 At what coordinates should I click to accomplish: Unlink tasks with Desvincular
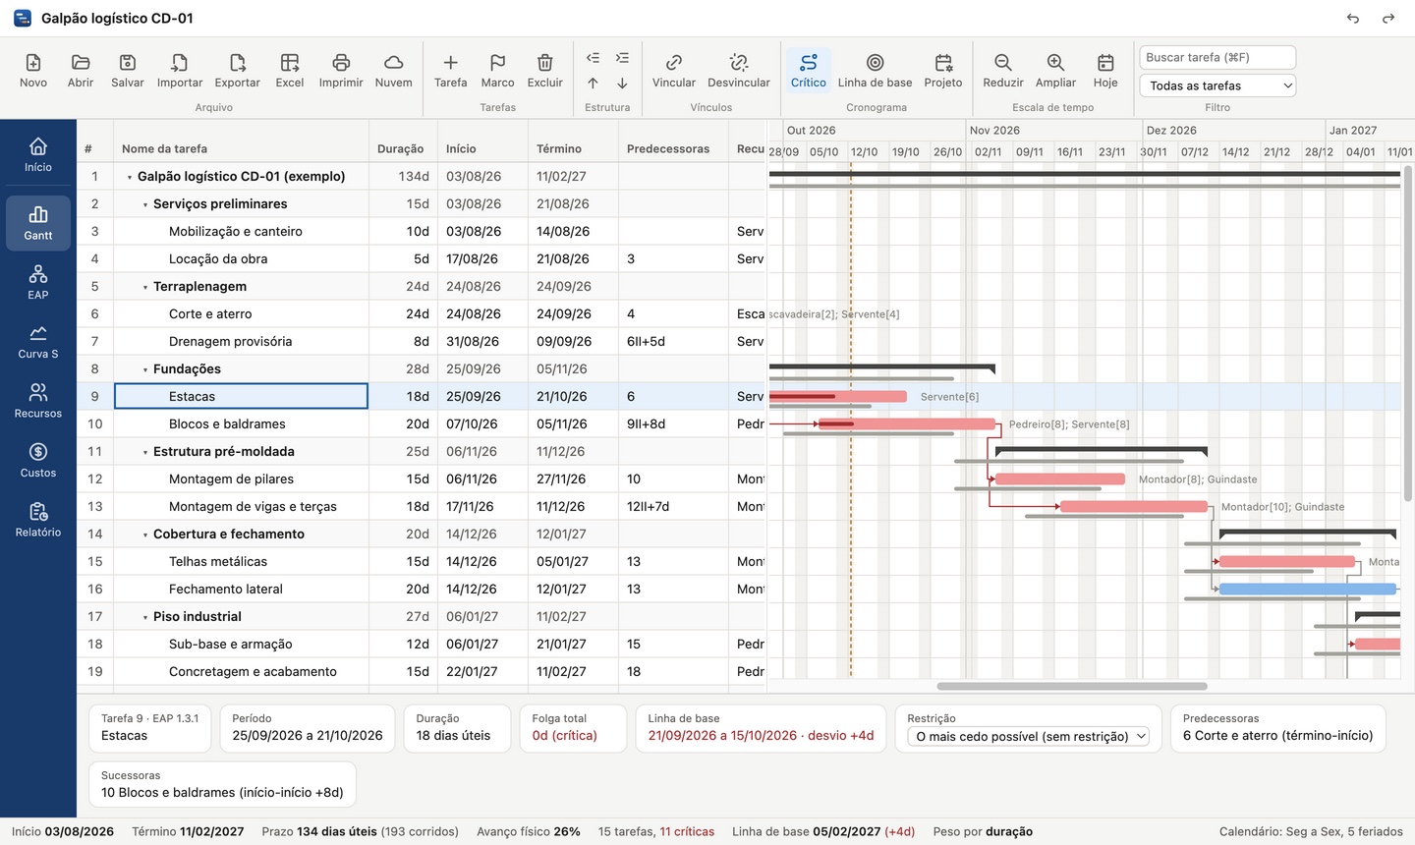[739, 71]
